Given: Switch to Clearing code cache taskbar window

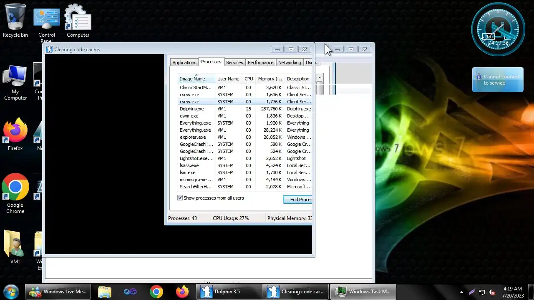Looking at the screenshot, I should coord(296,292).
